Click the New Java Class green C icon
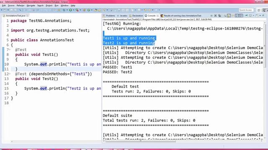268x150 pixels. coord(89,10)
